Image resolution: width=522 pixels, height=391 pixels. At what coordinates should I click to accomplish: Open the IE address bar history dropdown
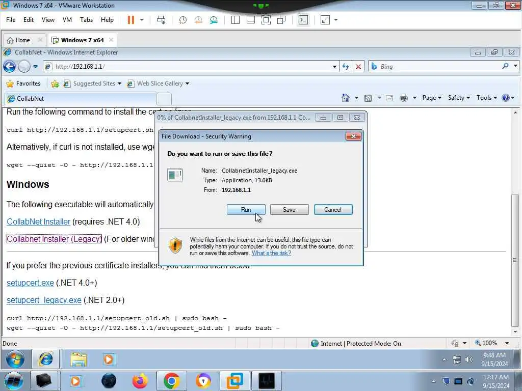334,67
